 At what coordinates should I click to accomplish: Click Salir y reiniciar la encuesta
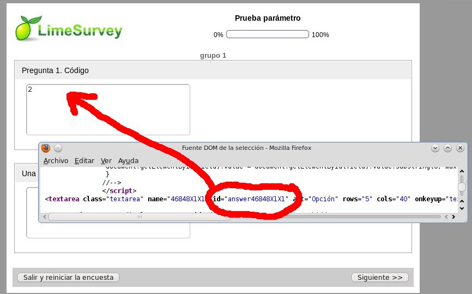68,278
